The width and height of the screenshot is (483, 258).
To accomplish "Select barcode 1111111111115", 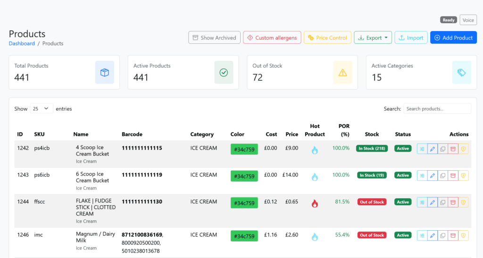I will [142, 148].
